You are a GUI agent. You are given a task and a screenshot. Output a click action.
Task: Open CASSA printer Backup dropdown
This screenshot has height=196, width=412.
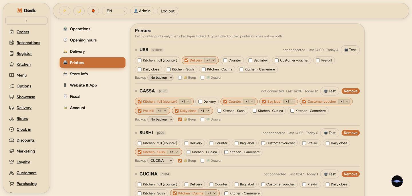(x=161, y=120)
